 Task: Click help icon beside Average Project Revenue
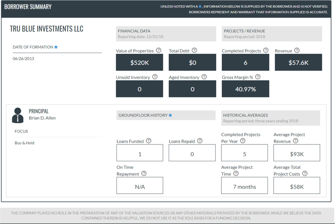coord(295,141)
